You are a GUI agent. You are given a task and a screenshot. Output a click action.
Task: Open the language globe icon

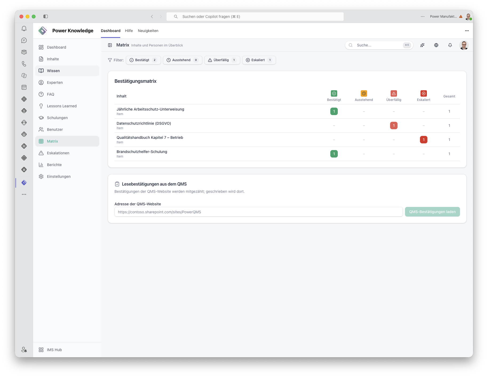tap(436, 45)
